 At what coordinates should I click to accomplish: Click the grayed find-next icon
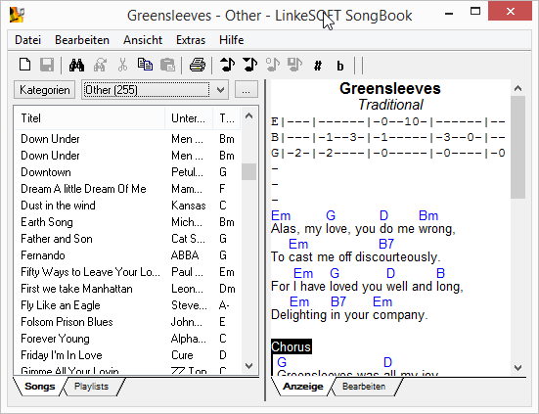click(100, 65)
